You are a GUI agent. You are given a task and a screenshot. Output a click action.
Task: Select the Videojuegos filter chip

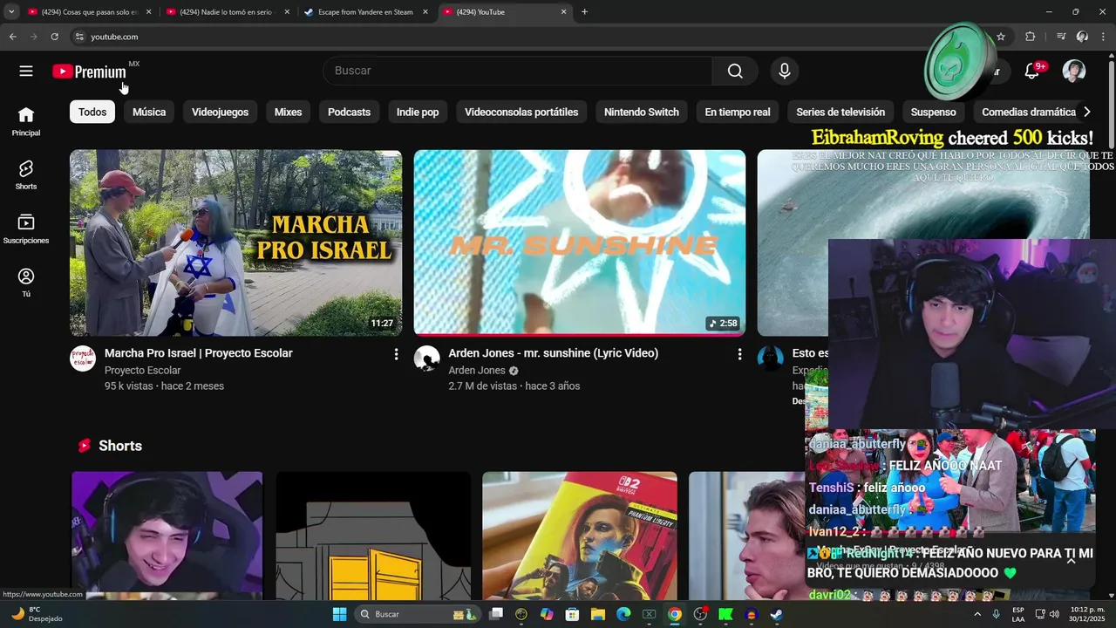pyautogui.click(x=220, y=112)
